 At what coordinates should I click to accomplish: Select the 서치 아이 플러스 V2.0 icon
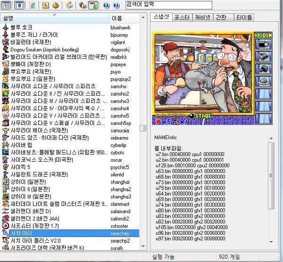coord(5,241)
